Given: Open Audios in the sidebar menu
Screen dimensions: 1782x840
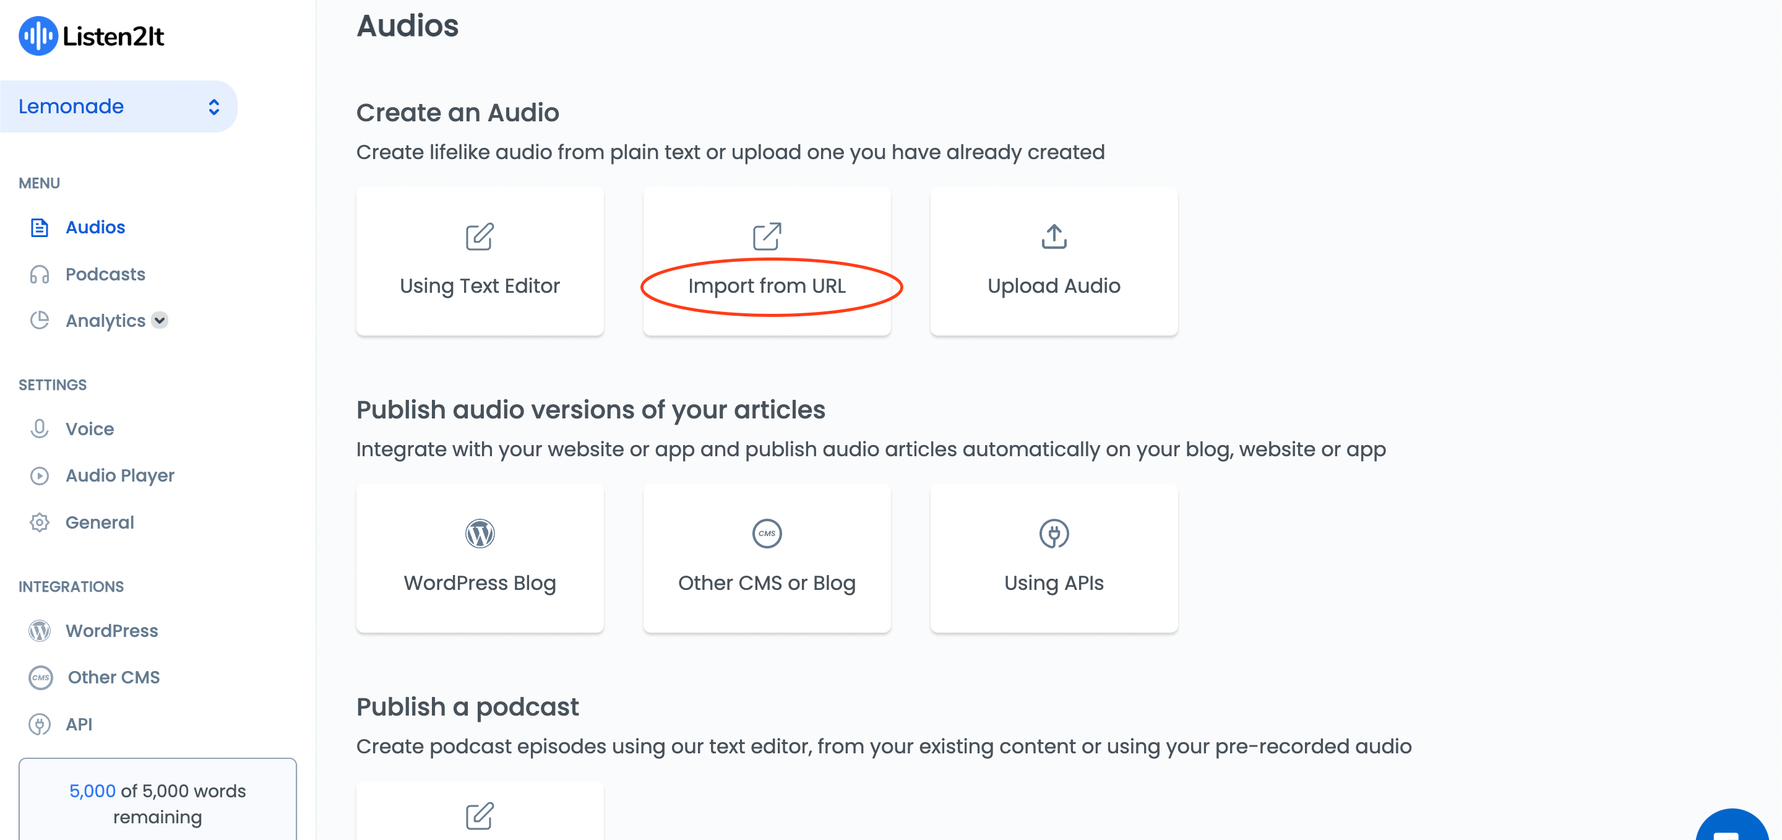Looking at the screenshot, I should coord(95,228).
